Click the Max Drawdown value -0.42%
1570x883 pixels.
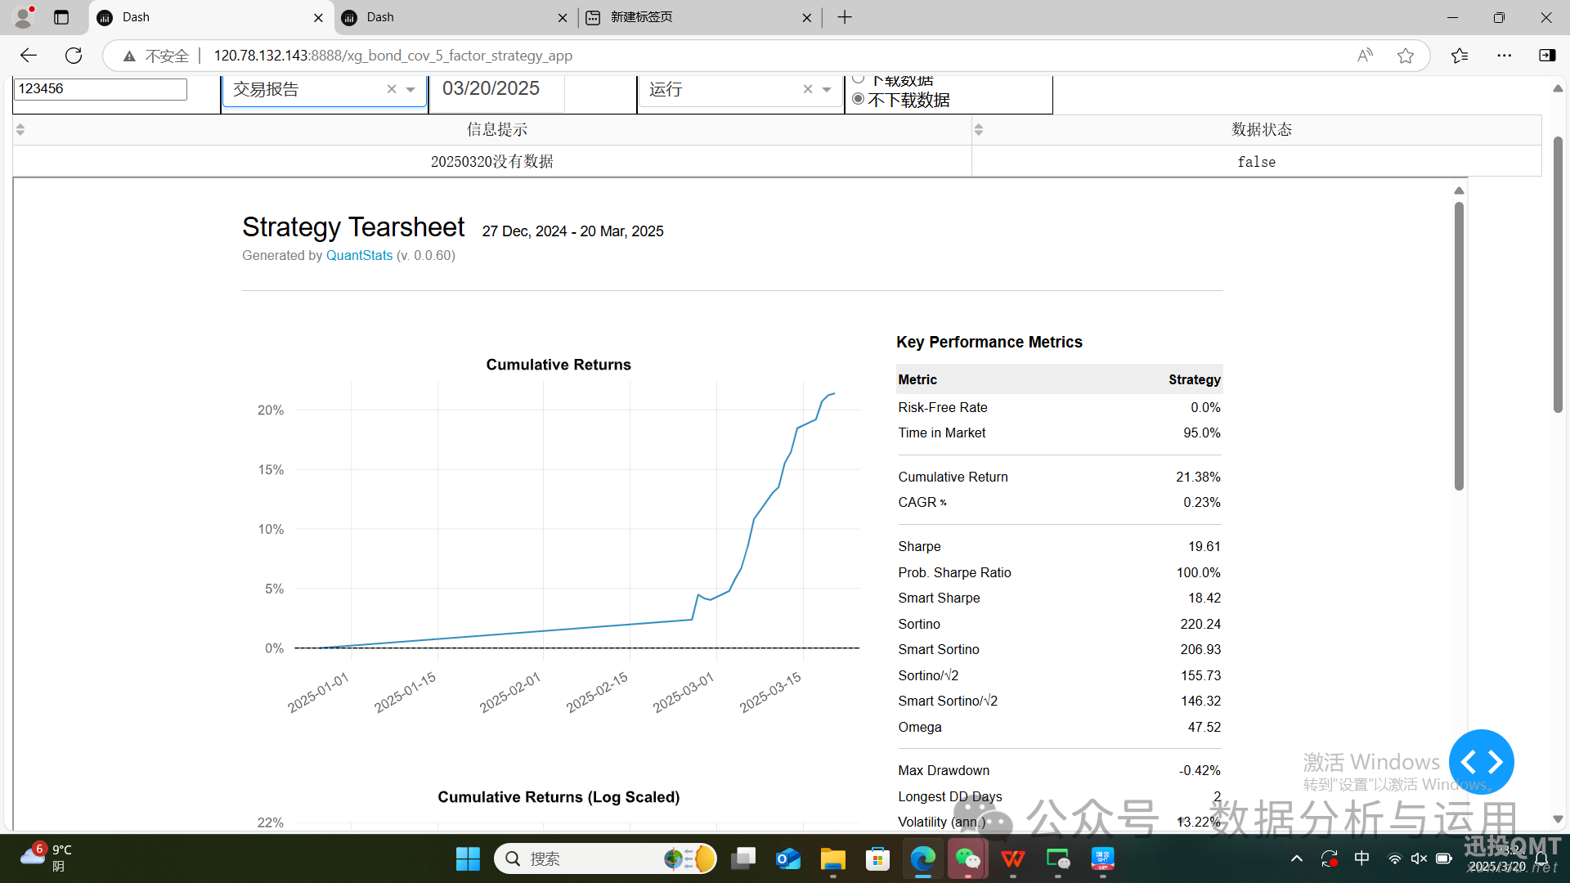pyautogui.click(x=1200, y=770)
